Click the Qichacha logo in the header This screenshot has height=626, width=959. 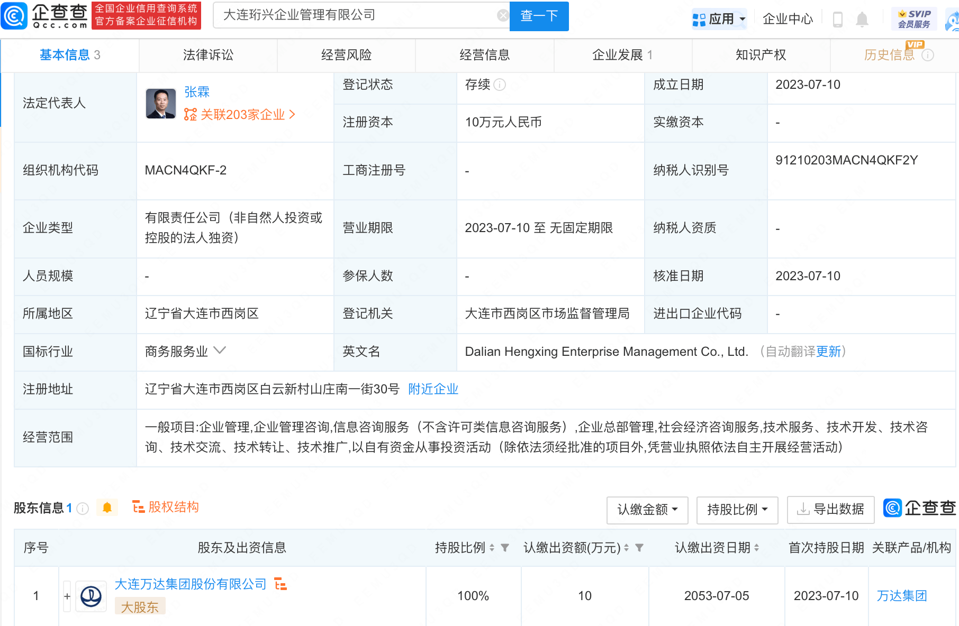(x=45, y=16)
